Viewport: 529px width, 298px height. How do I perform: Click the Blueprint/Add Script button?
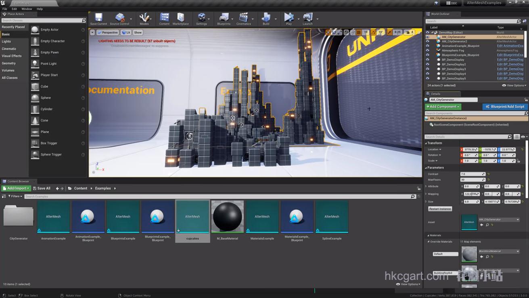tap(505, 107)
